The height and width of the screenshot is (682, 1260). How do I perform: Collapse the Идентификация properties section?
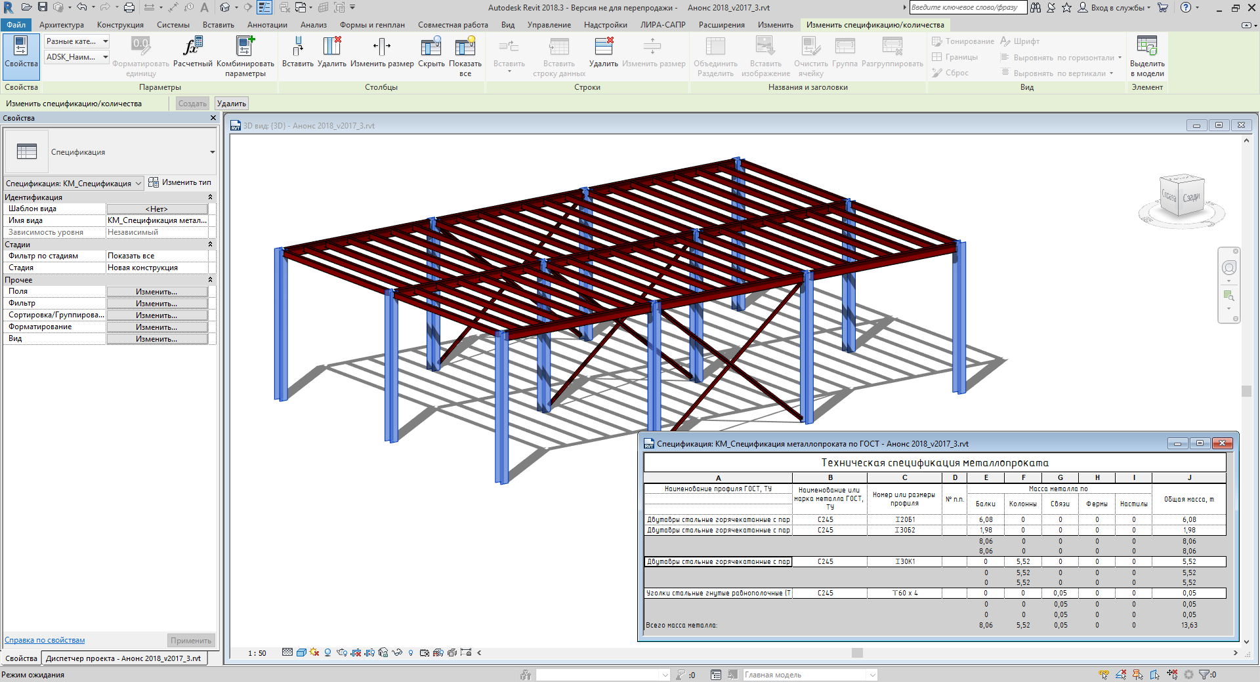pos(210,197)
